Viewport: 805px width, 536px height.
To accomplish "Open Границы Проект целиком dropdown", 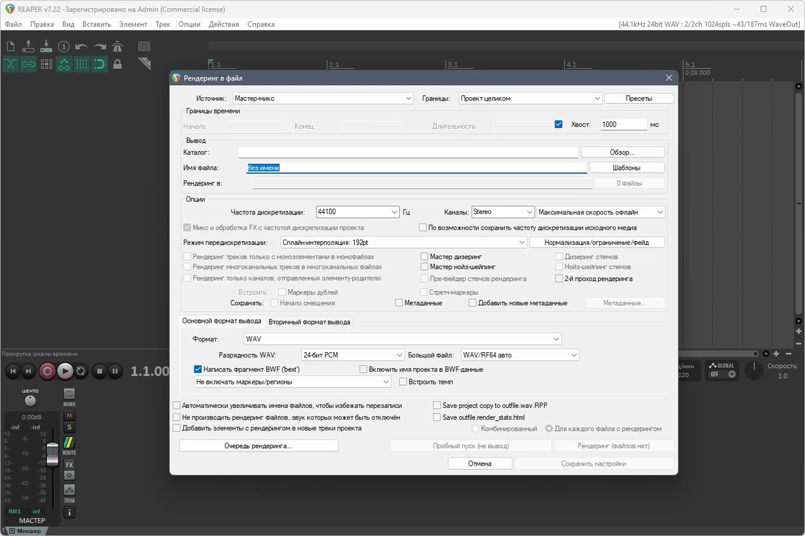I will click(530, 99).
